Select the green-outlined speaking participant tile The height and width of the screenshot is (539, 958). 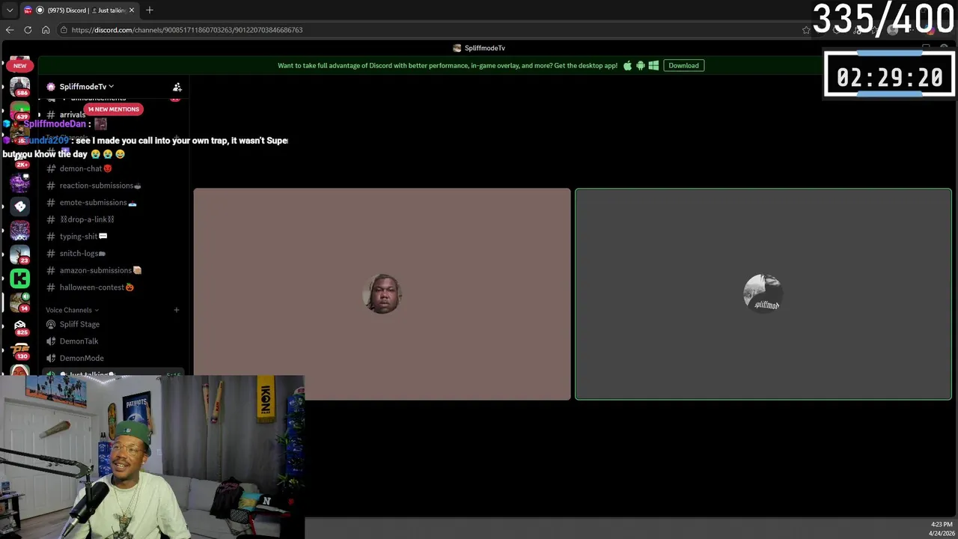coord(763,294)
